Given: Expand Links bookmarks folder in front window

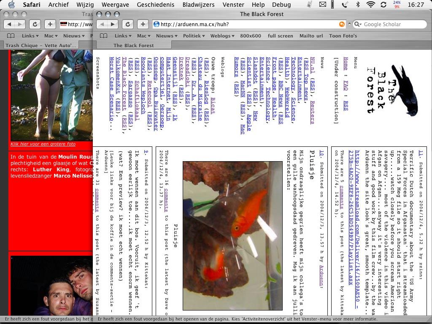Looking at the screenshot, I should [x=123, y=36].
